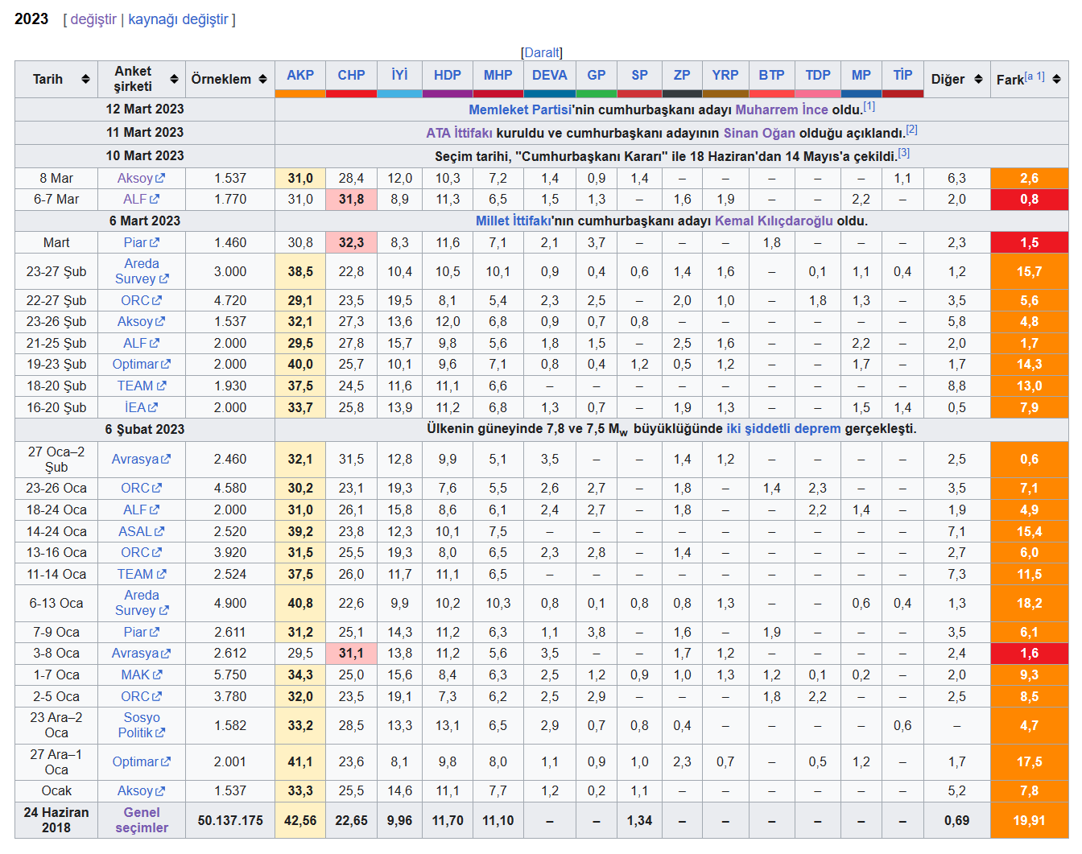Select sample size 50.137.175 cell
This screenshot has width=1082, height=854.
point(230,820)
